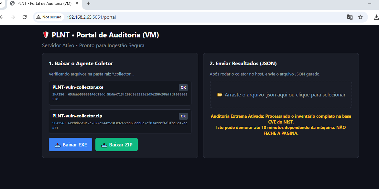Bookmark this page with the star icon
Image resolution: width=379 pixels, height=189 pixels.
pyautogui.click(x=360, y=17)
